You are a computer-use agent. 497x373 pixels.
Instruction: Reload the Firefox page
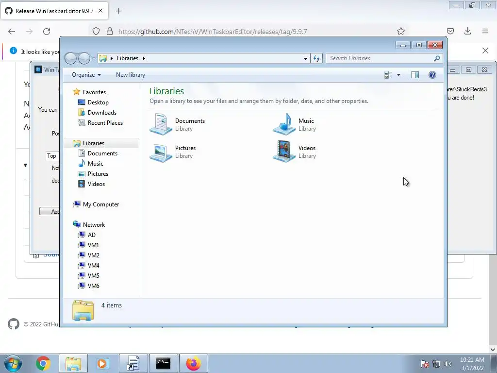tap(47, 32)
